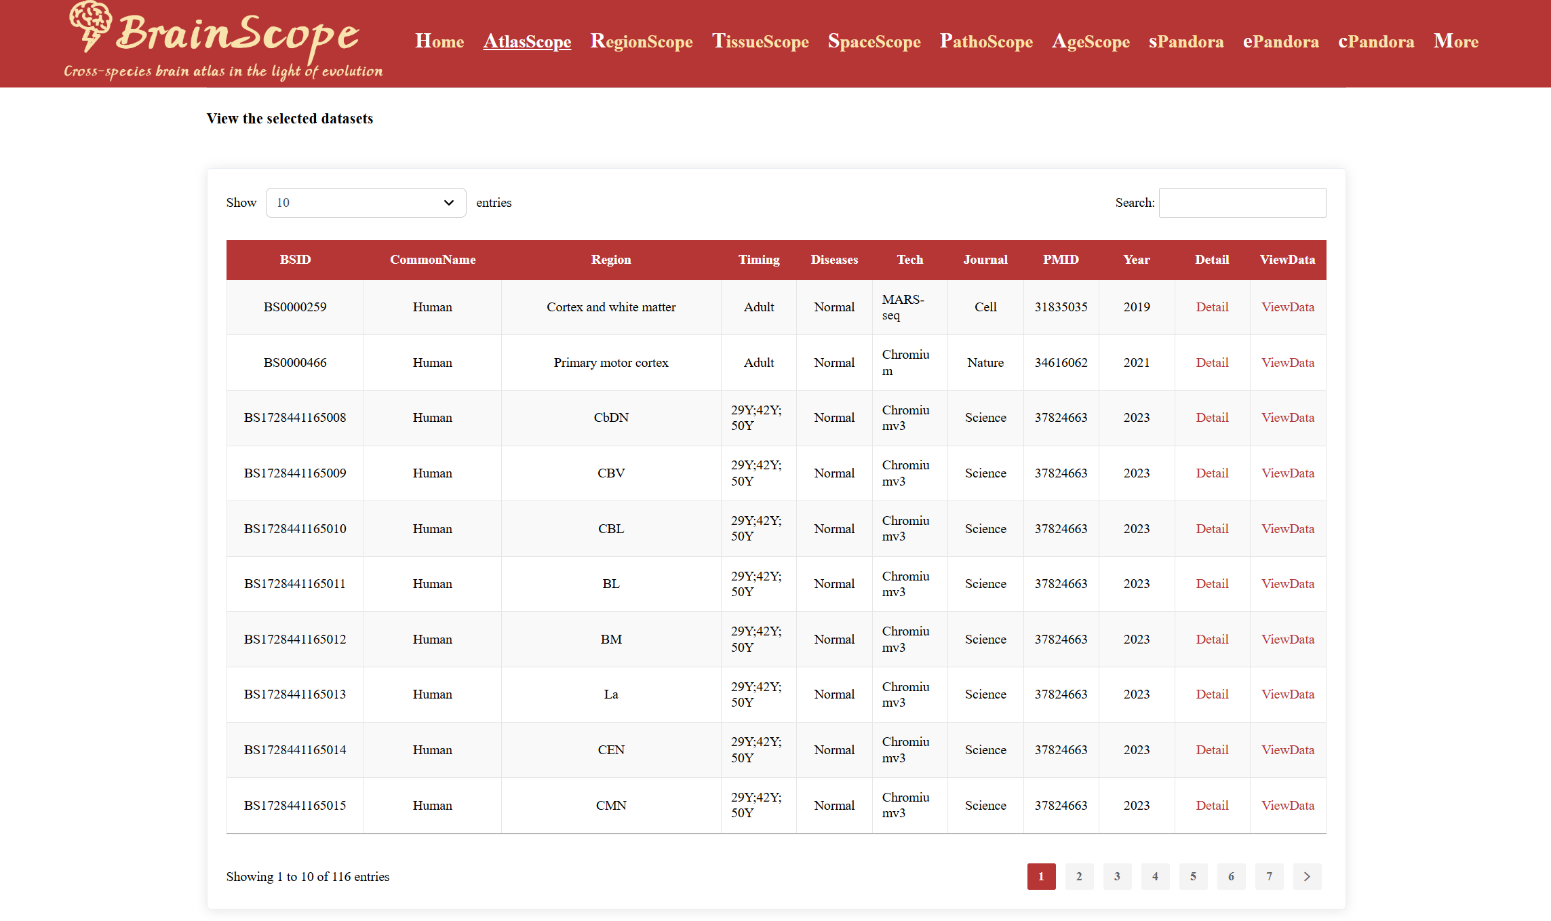This screenshot has width=1551, height=921.
Task: Sort by Region column header
Action: click(611, 260)
